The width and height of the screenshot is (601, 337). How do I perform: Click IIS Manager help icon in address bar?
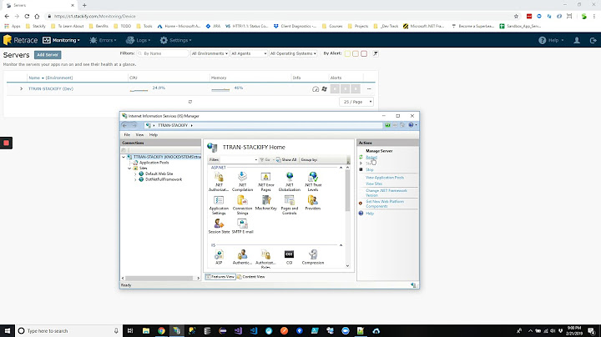[x=411, y=125]
